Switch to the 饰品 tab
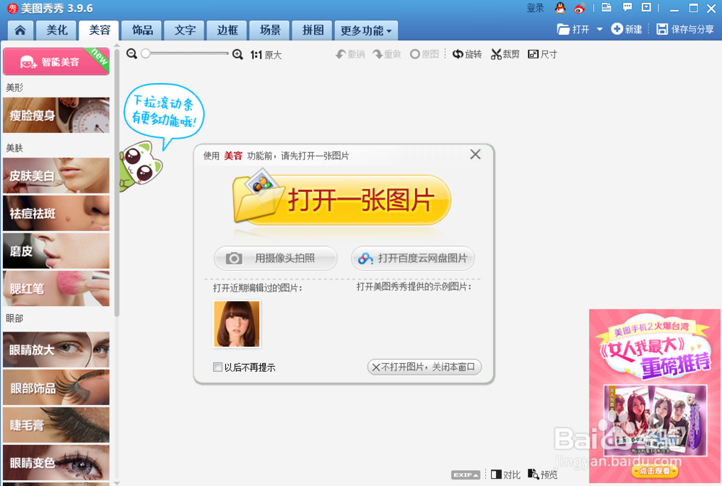This screenshot has height=486, width=722. pyautogui.click(x=142, y=30)
